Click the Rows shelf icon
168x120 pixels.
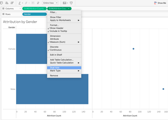click(x=3, y=14)
